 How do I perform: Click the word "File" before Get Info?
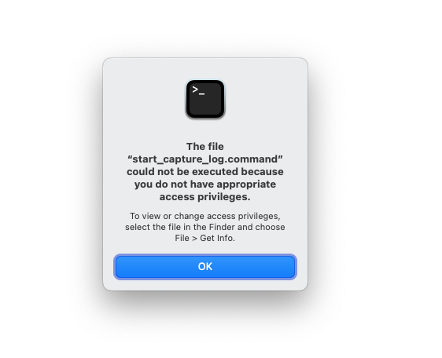point(182,238)
